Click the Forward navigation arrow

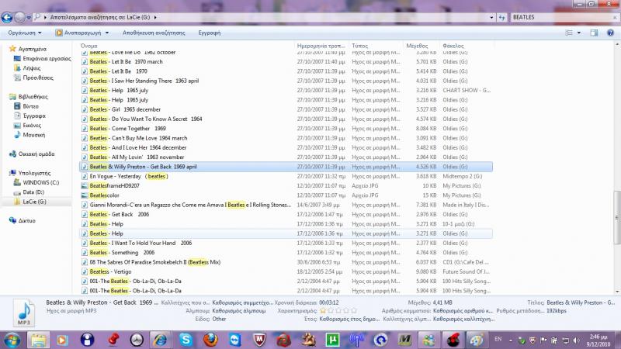click(19, 17)
